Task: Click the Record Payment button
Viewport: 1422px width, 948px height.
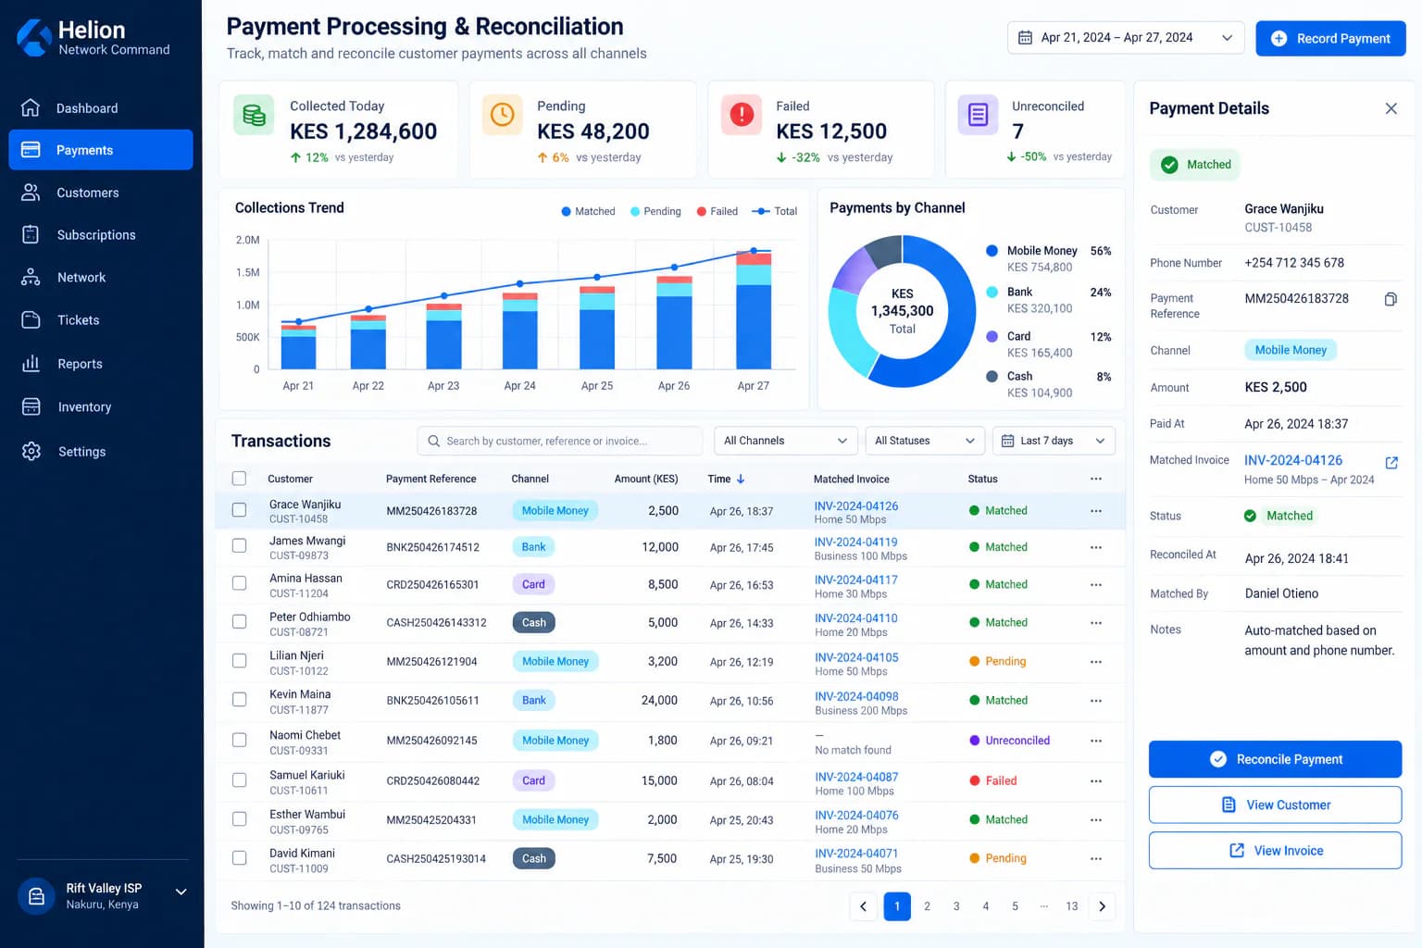Action: click(x=1330, y=38)
